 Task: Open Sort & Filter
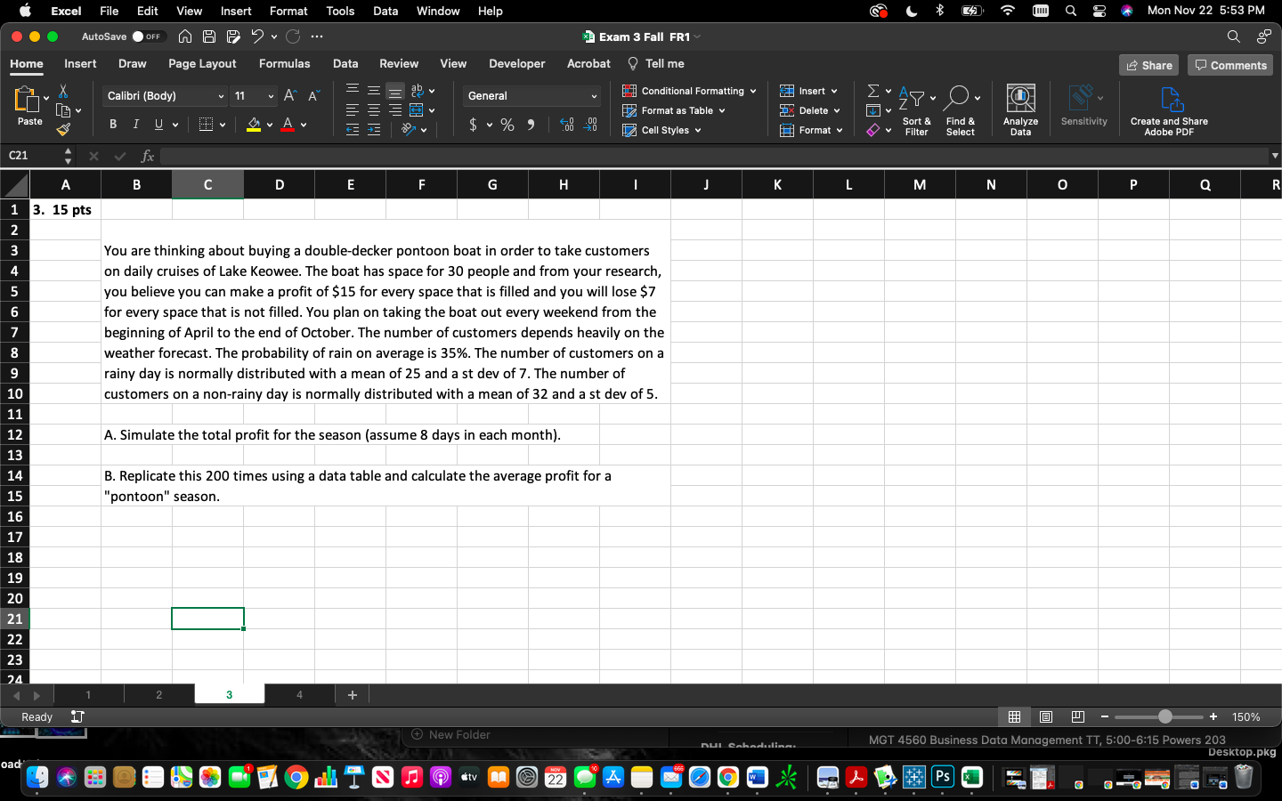pos(916,110)
